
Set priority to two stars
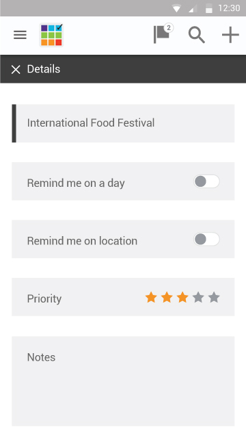tap(167, 298)
